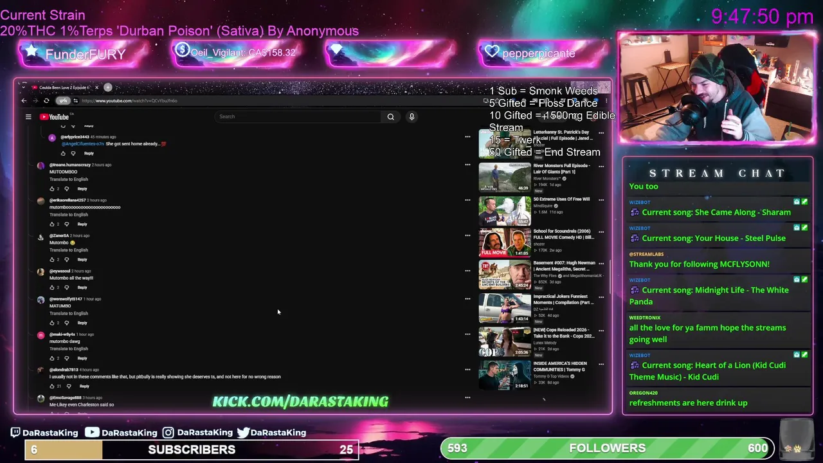Like the @erikaorellana4257 comment

[52, 224]
